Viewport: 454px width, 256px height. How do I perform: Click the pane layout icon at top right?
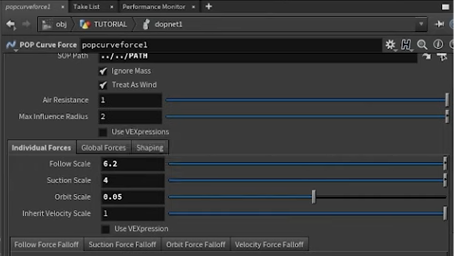click(x=445, y=7)
